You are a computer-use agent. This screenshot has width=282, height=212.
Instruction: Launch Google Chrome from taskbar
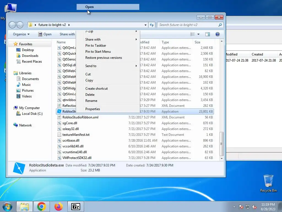[42, 206]
